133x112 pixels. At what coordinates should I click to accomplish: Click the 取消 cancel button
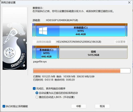[x=102, y=106]
